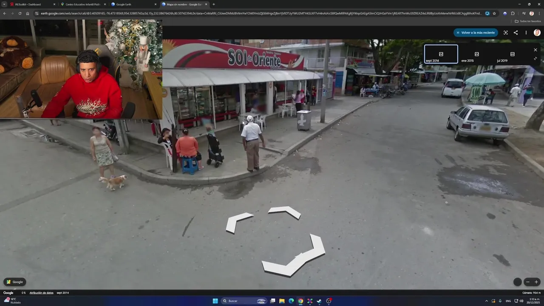
Task: Open Chrome three-dot menu
Action: [539, 13]
